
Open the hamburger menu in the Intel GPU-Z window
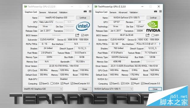point(90,11)
